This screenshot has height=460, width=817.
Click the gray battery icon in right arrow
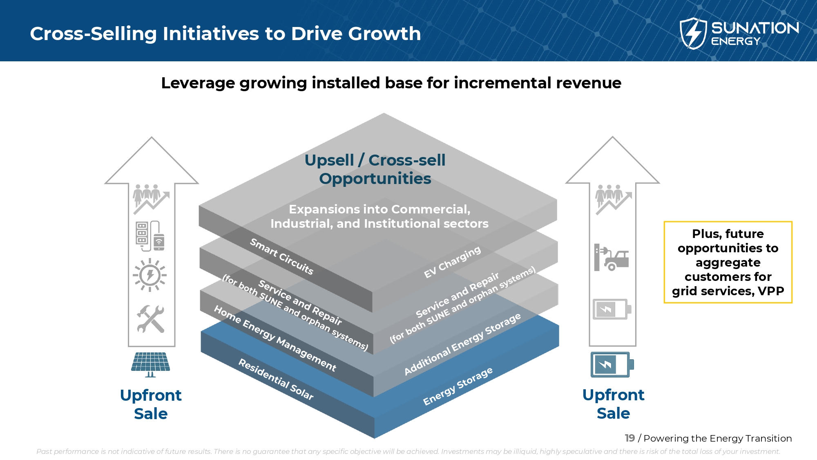pyautogui.click(x=612, y=309)
